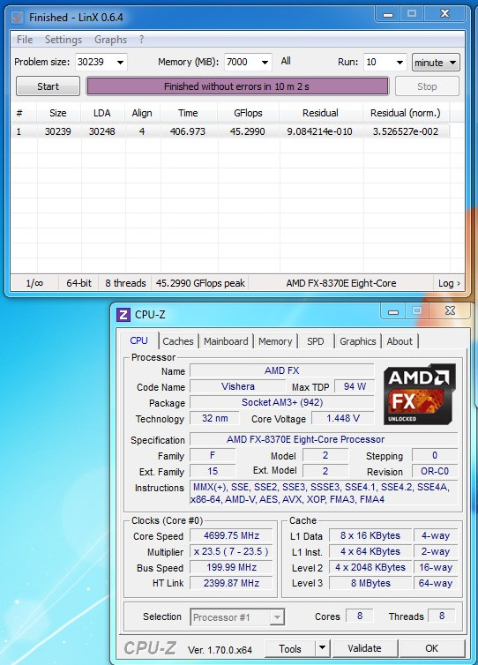Switch to the SPD tab
This screenshot has width=478, height=665.
point(315,341)
